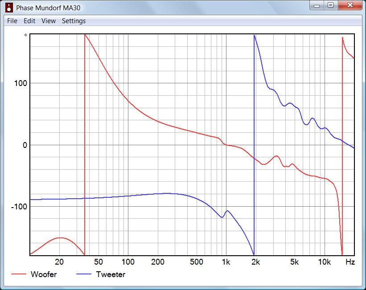Click the 2k frequency axis label
The image size is (366, 290).
click(x=255, y=262)
